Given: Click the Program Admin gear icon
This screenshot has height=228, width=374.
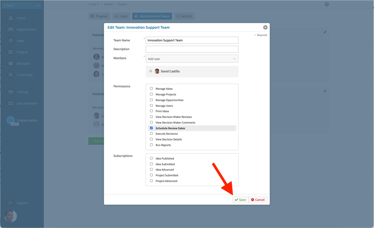Looking at the screenshot, I should 11,120.
